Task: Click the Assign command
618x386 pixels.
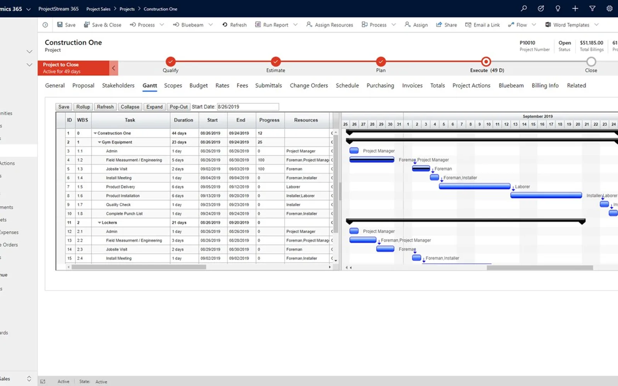Action: pos(416,25)
